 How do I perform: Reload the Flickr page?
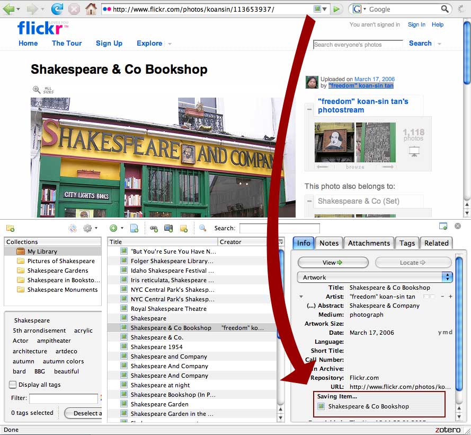tap(57, 9)
